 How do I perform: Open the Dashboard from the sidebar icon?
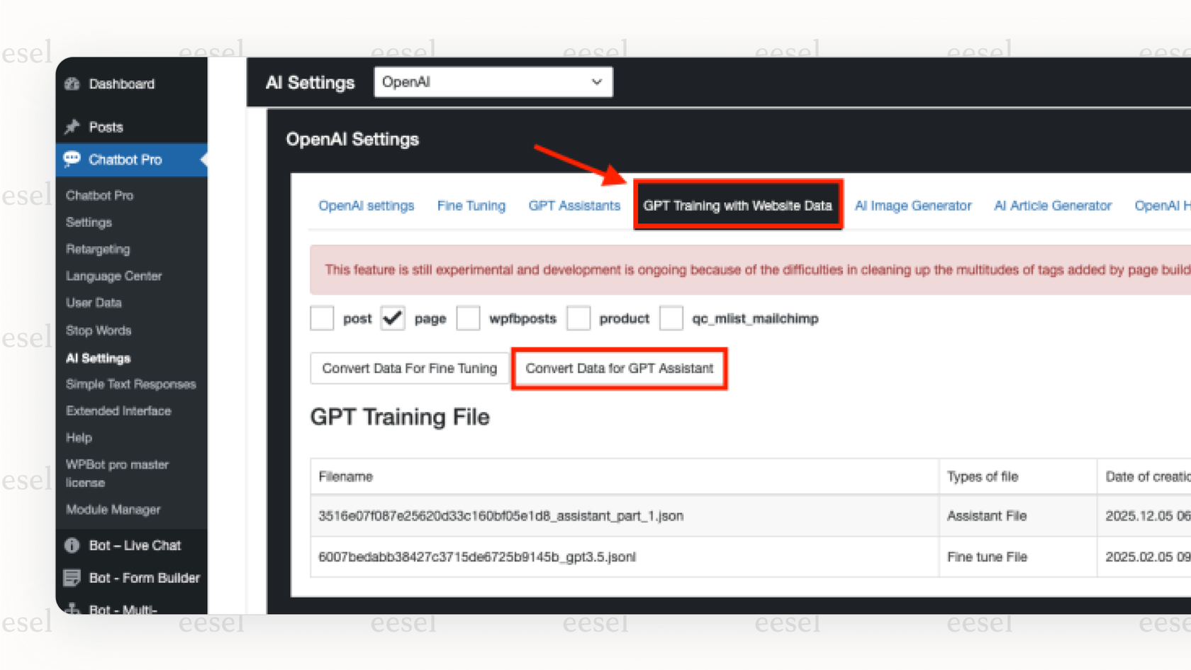[72, 84]
